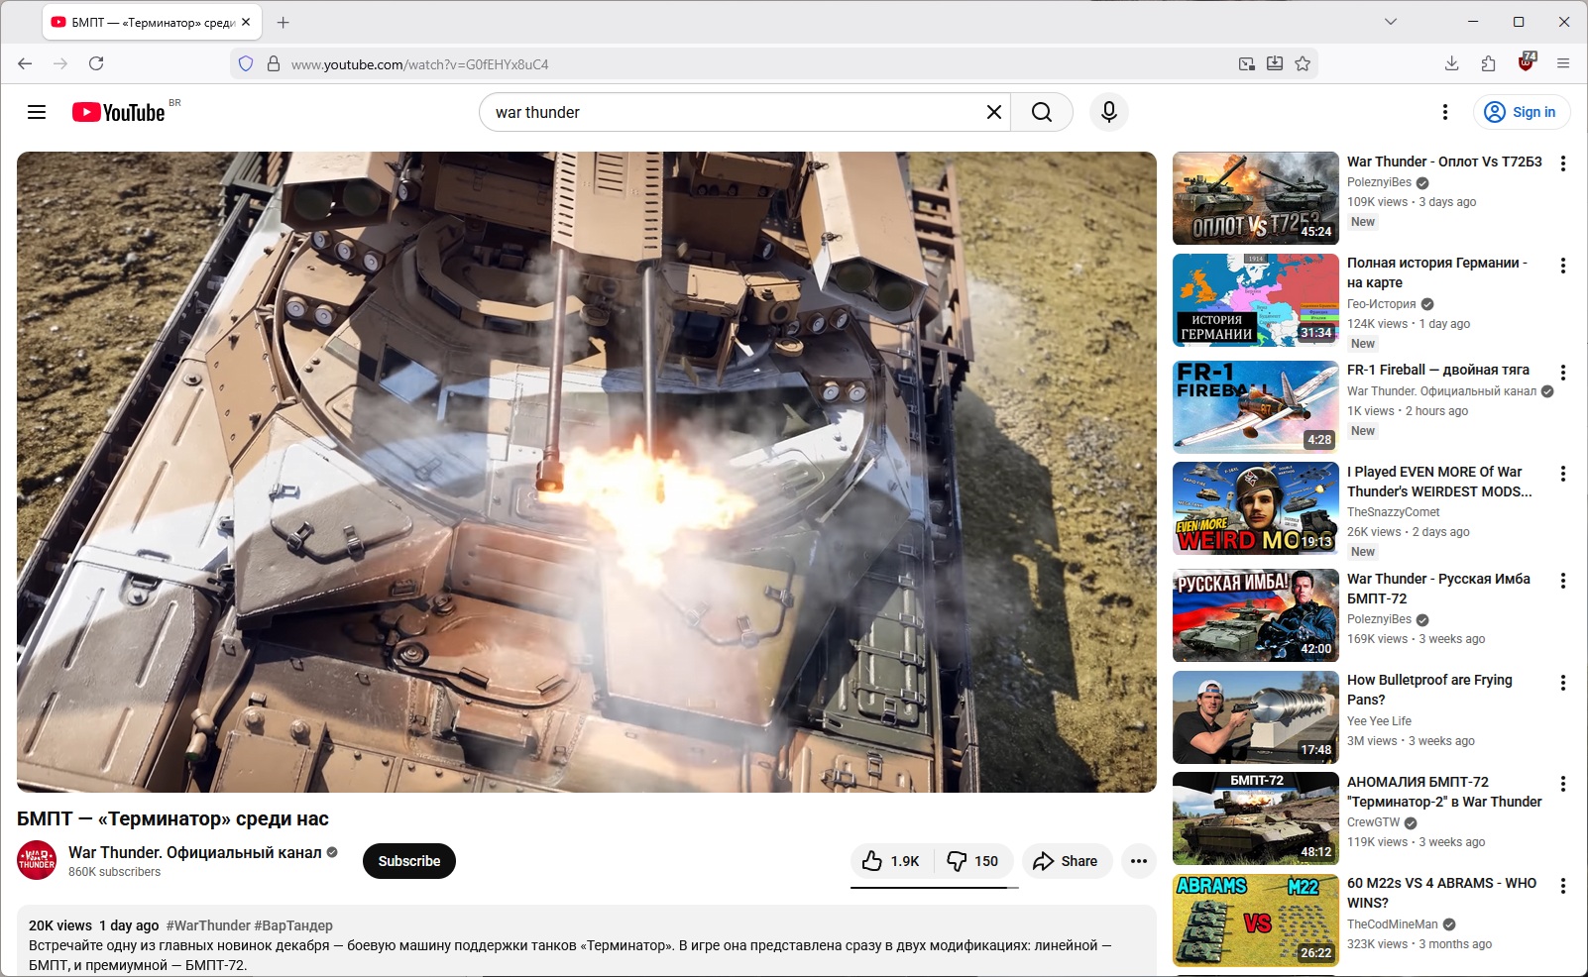This screenshot has height=977, width=1588.
Task: Dislike the video with thumbs down
Action: click(972, 861)
